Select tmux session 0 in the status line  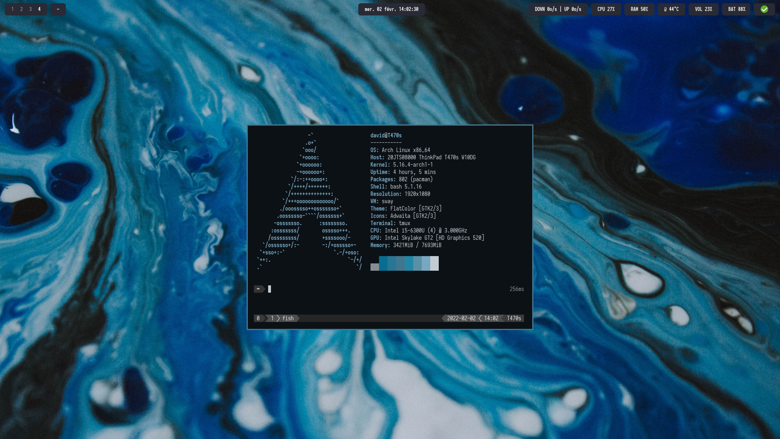(258, 318)
